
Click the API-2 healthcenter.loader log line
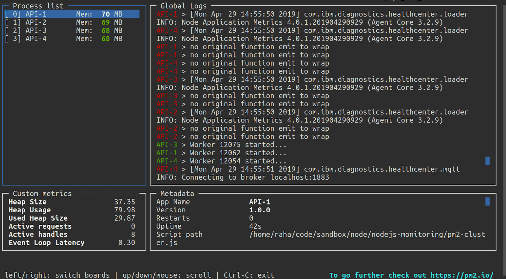point(312,112)
